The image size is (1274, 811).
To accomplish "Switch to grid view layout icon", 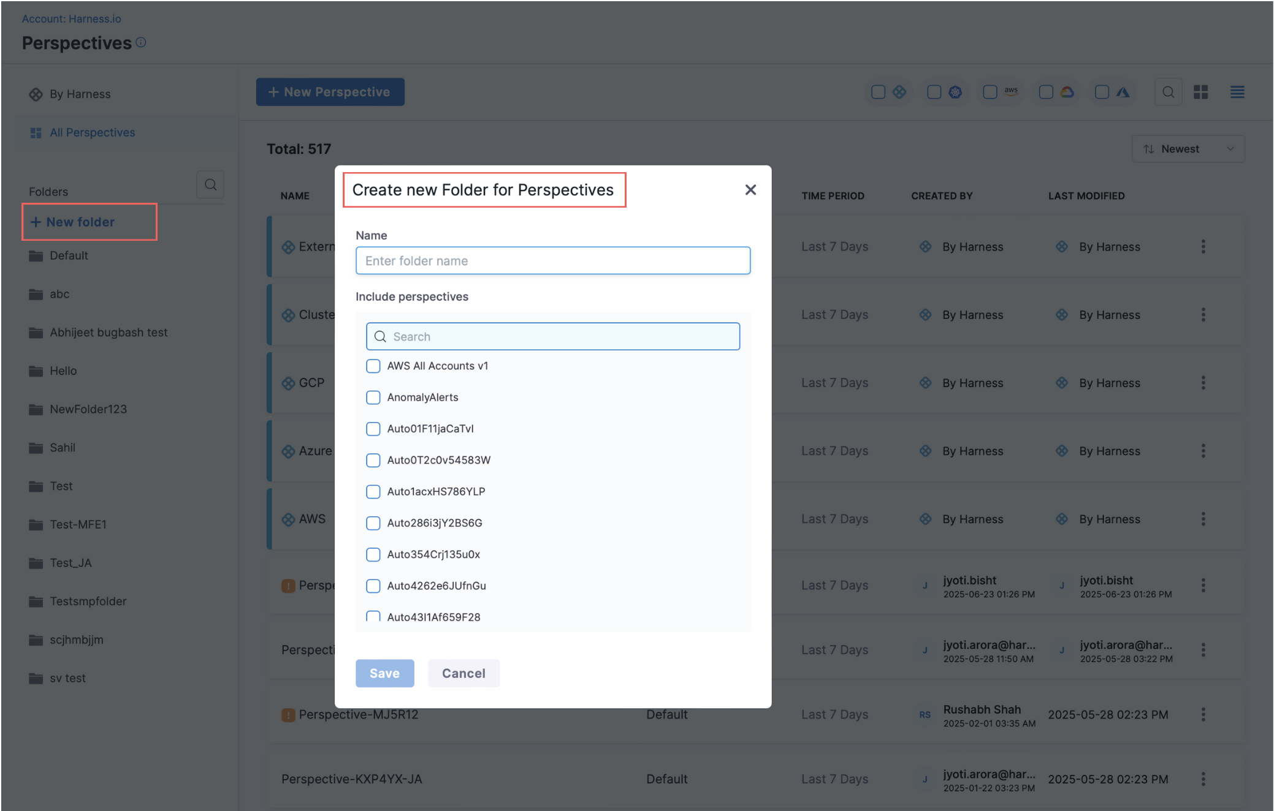I will coord(1200,92).
